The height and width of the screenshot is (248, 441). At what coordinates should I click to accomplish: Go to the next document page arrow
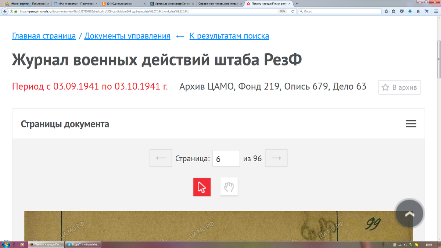tap(276, 158)
